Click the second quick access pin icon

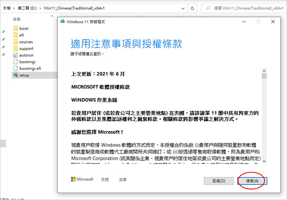tap(3, 40)
